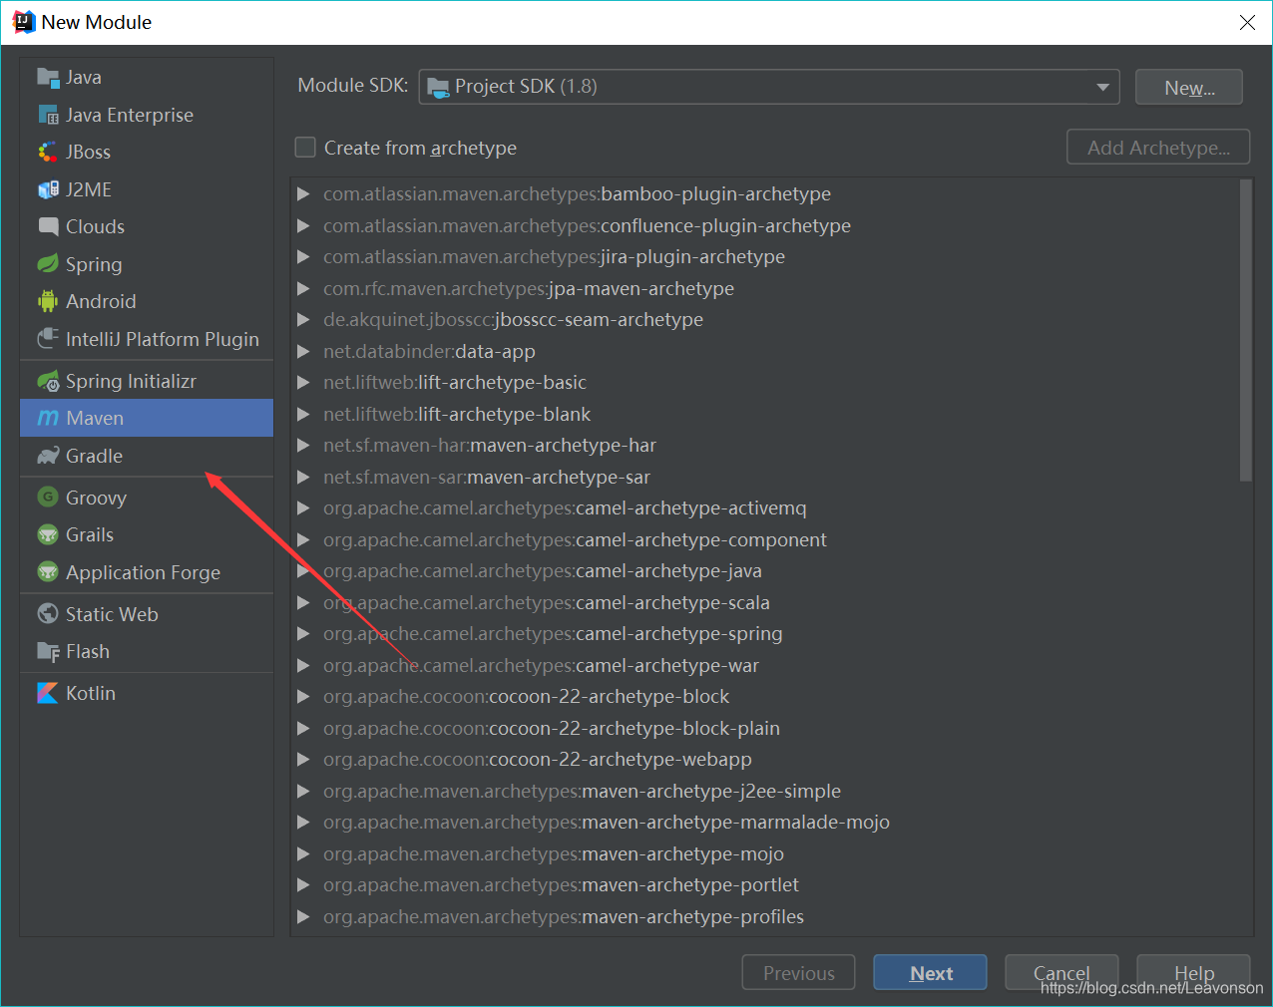Choose the Gradle elephant icon
Screen dimensions: 1273x1007
48,456
